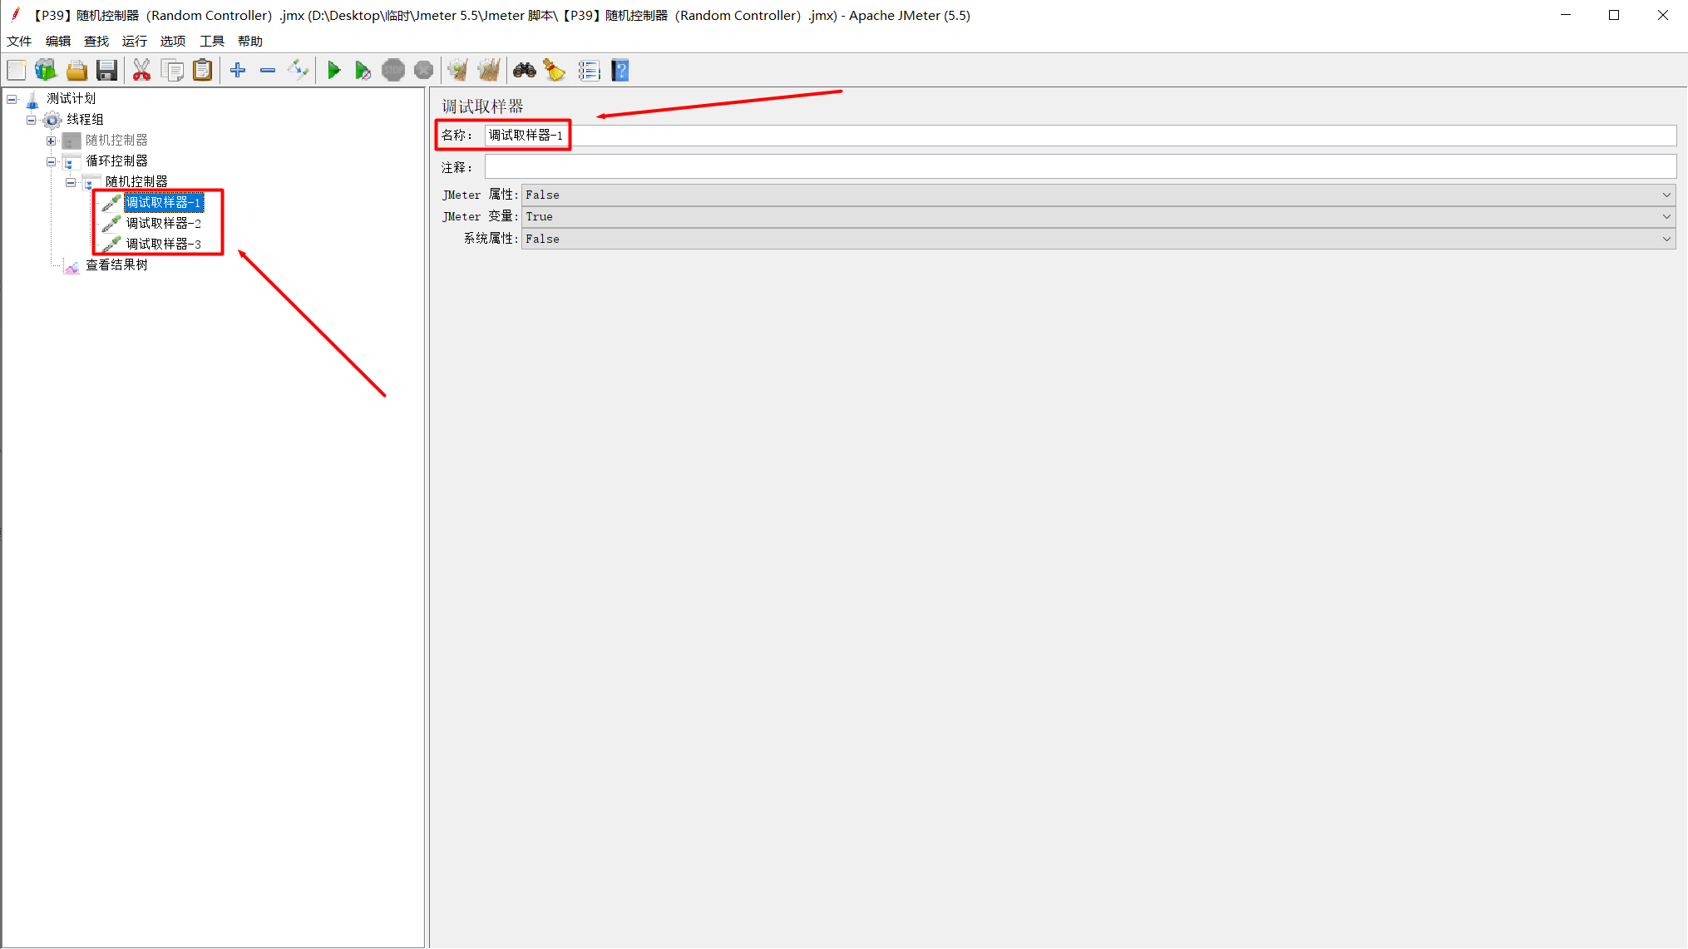Select 循环控制器 in the tree

coord(117,161)
